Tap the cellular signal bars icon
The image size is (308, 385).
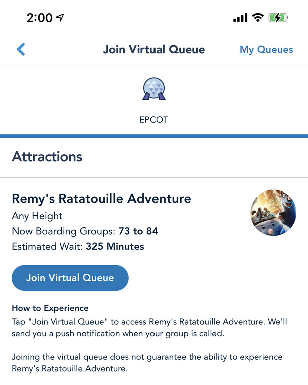coord(240,18)
